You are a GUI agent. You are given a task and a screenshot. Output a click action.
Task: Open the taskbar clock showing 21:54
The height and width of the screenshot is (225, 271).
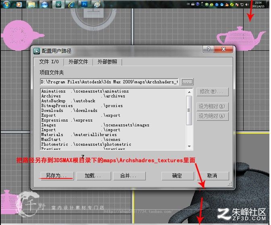(258, 4)
